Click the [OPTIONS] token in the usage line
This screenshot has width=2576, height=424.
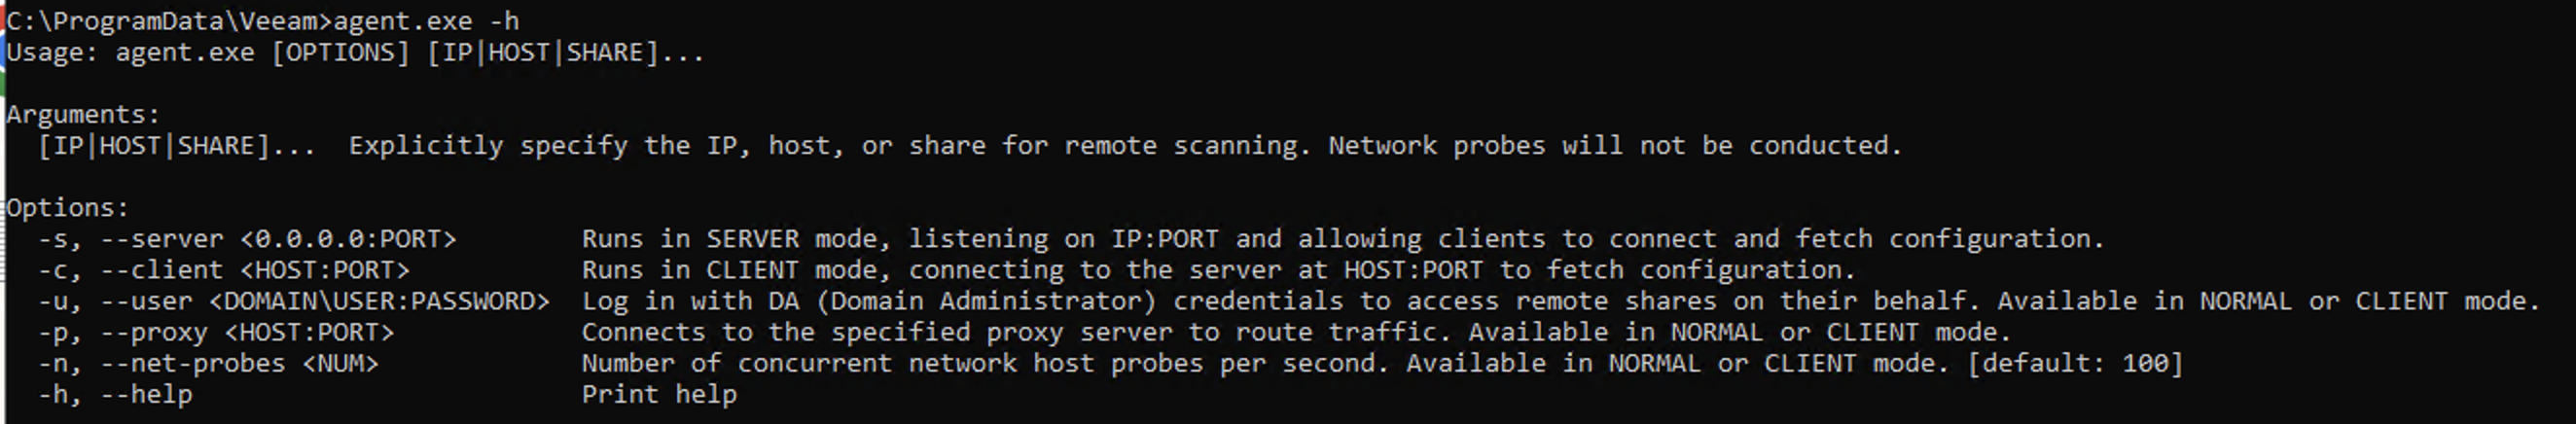340,52
